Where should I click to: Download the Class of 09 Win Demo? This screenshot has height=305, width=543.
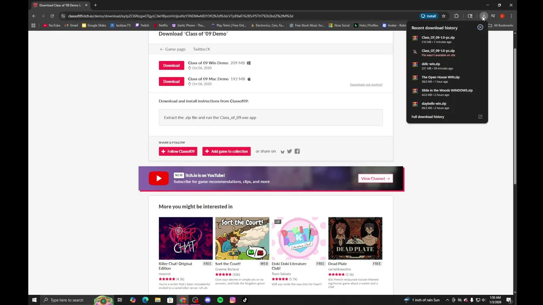(x=171, y=65)
